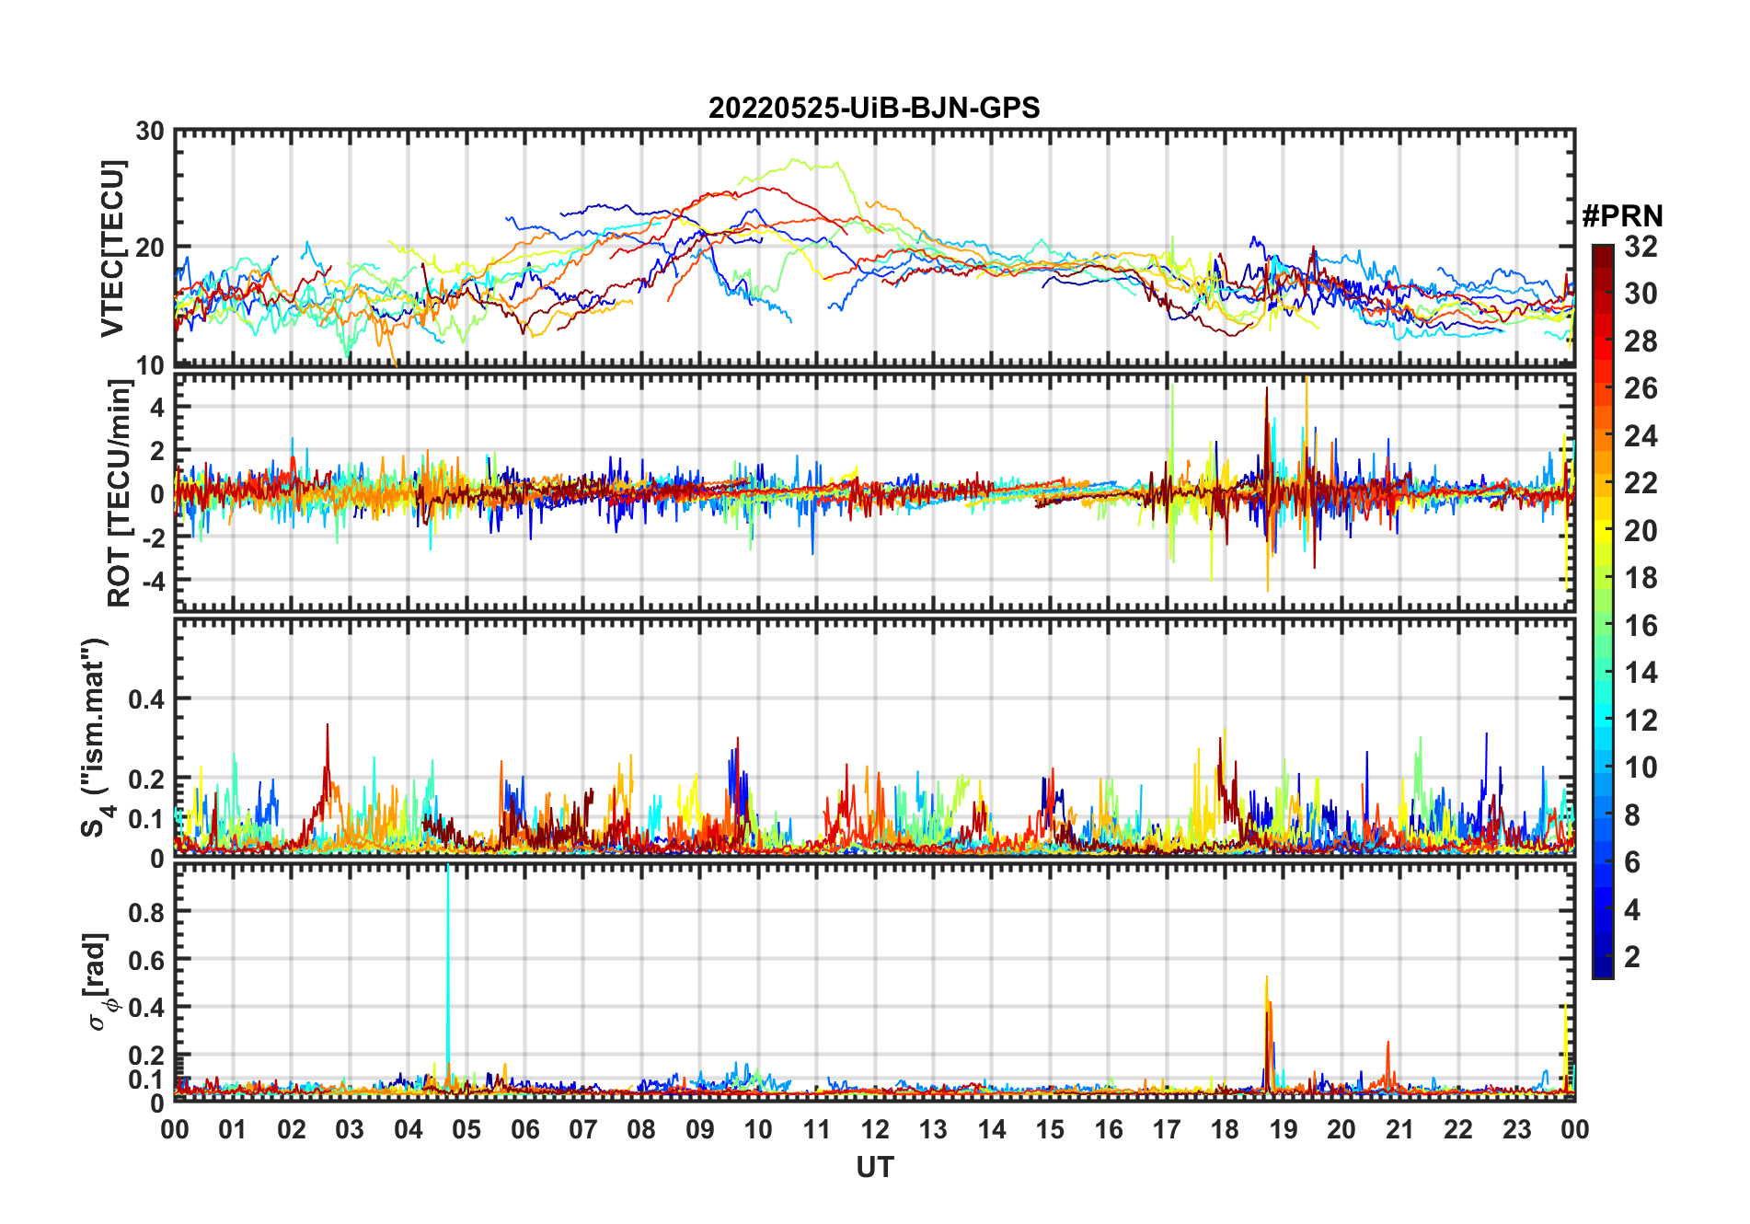Choose the 14 label on PRN colorbar

point(1641,673)
